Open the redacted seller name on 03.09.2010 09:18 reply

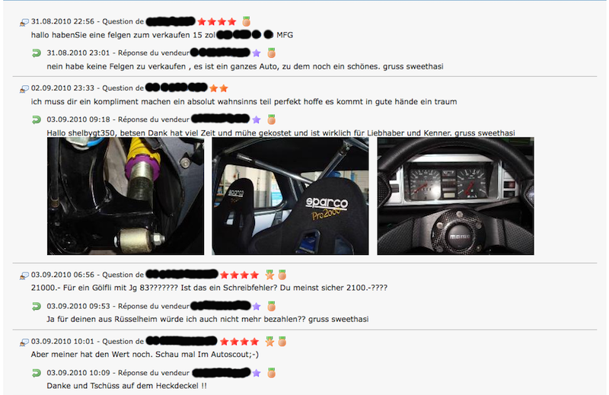tap(220, 119)
